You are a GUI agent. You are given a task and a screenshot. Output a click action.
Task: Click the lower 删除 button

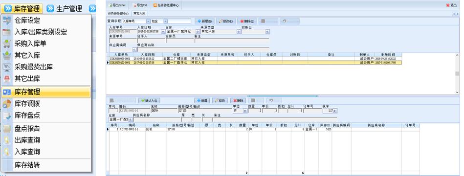(238, 101)
